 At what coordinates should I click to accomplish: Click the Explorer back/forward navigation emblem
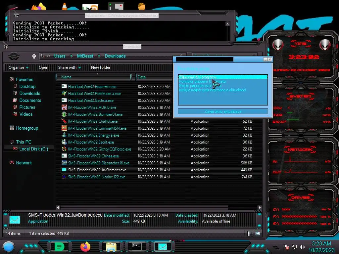[x=14, y=56]
